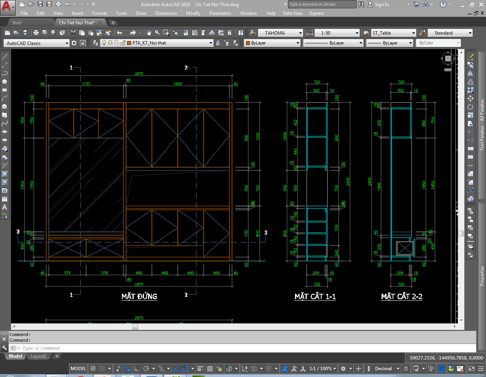This screenshot has height=377, width=486.
Task: Click the Sign In button
Action: pos(378,5)
